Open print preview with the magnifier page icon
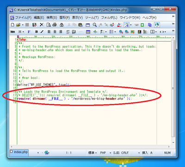Viewport: 185px width, 167px height. pos(49,25)
